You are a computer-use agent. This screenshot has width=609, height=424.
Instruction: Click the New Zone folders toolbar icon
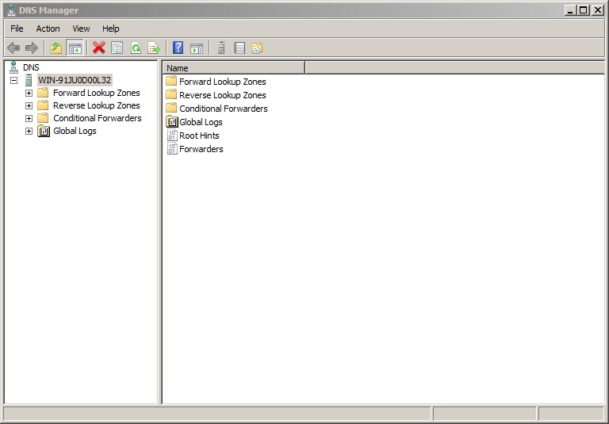[257, 48]
